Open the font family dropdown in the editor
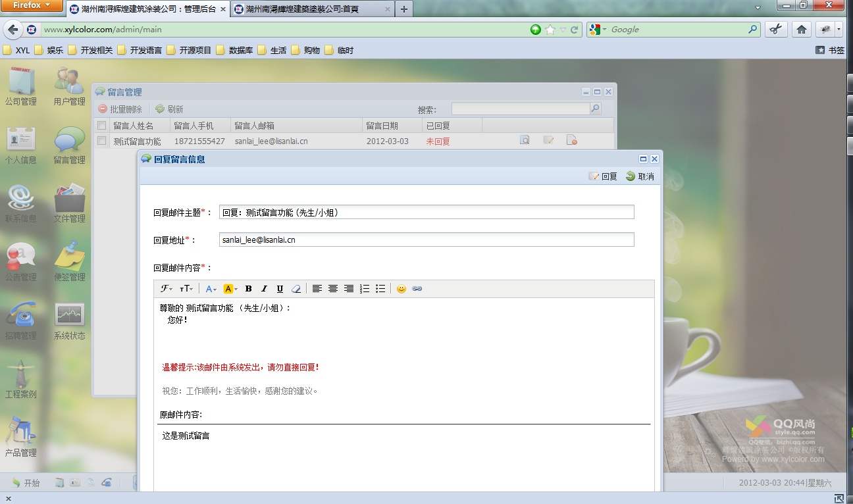 pos(167,289)
